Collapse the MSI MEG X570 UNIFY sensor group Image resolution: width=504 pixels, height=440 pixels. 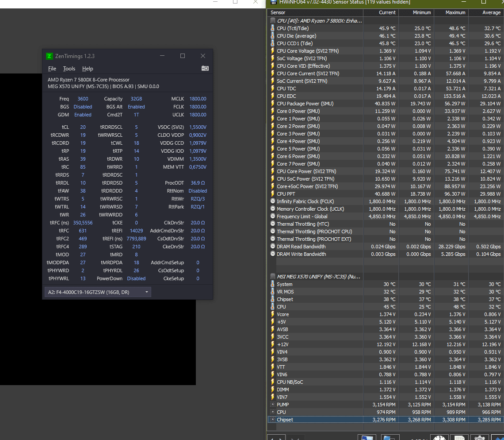pos(318,277)
